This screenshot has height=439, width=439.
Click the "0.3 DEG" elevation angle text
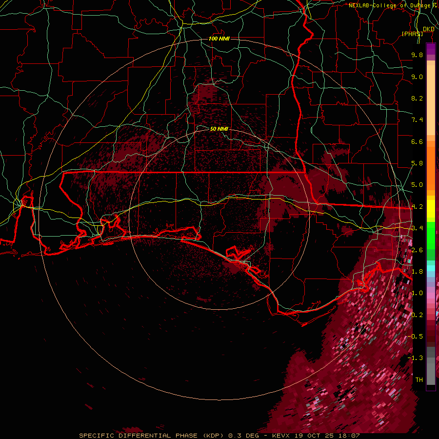pos(243,436)
